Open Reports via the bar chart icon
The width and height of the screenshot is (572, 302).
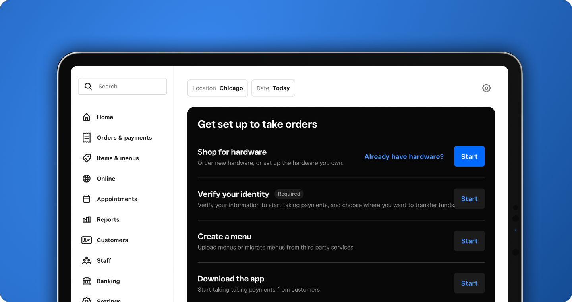pyautogui.click(x=87, y=219)
